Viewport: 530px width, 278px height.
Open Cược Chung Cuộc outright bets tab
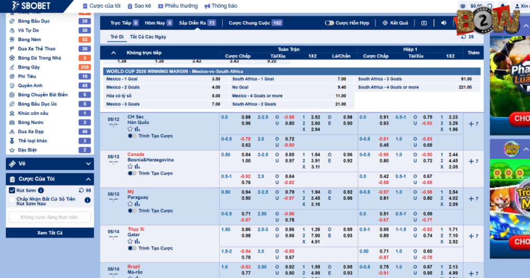click(255, 23)
